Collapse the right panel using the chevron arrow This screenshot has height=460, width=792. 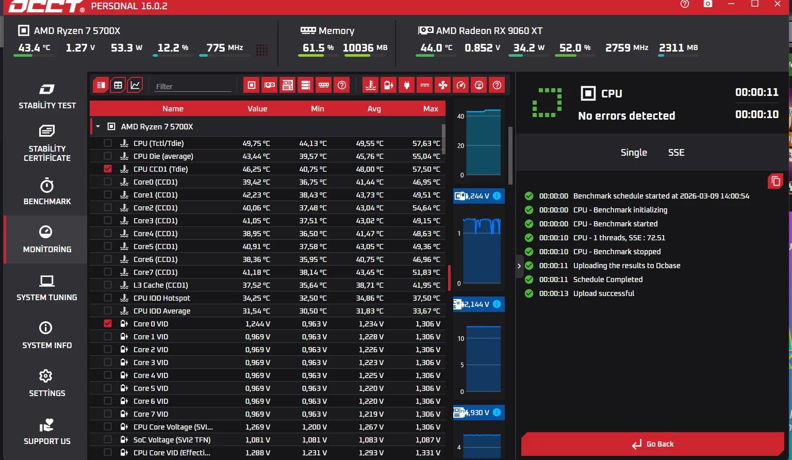click(x=519, y=266)
